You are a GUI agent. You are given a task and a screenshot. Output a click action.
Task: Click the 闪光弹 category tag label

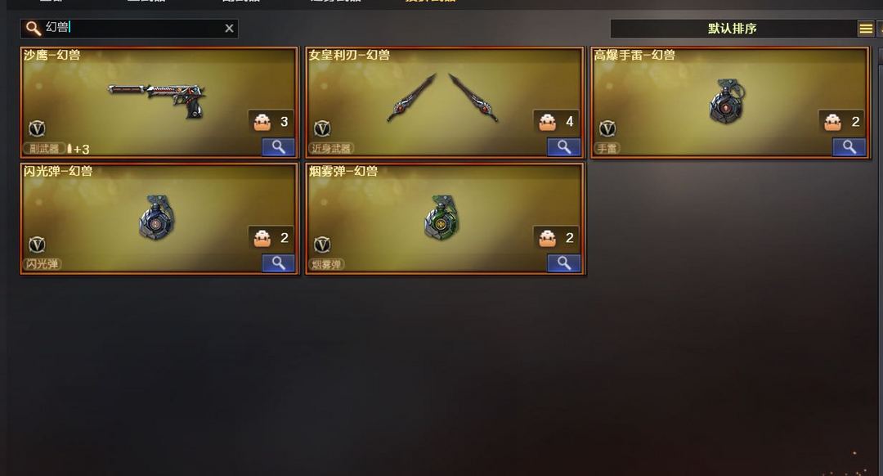click(x=43, y=263)
